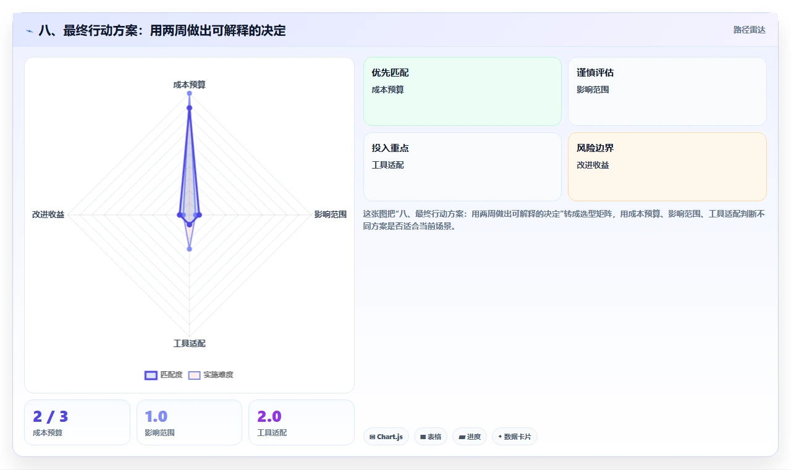This screenshot has height=470, width=791.
Task: Click the 进度 tag
Action: point(470,437)
